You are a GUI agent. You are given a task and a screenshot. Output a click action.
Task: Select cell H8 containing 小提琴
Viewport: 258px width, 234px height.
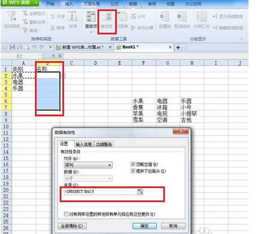pos(192,114)
